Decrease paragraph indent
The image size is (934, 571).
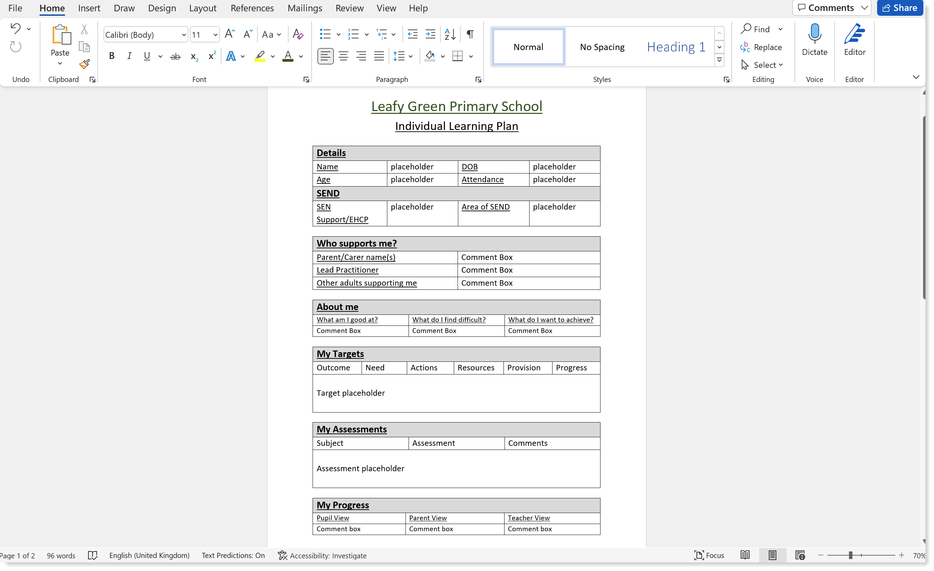[412, 35]
